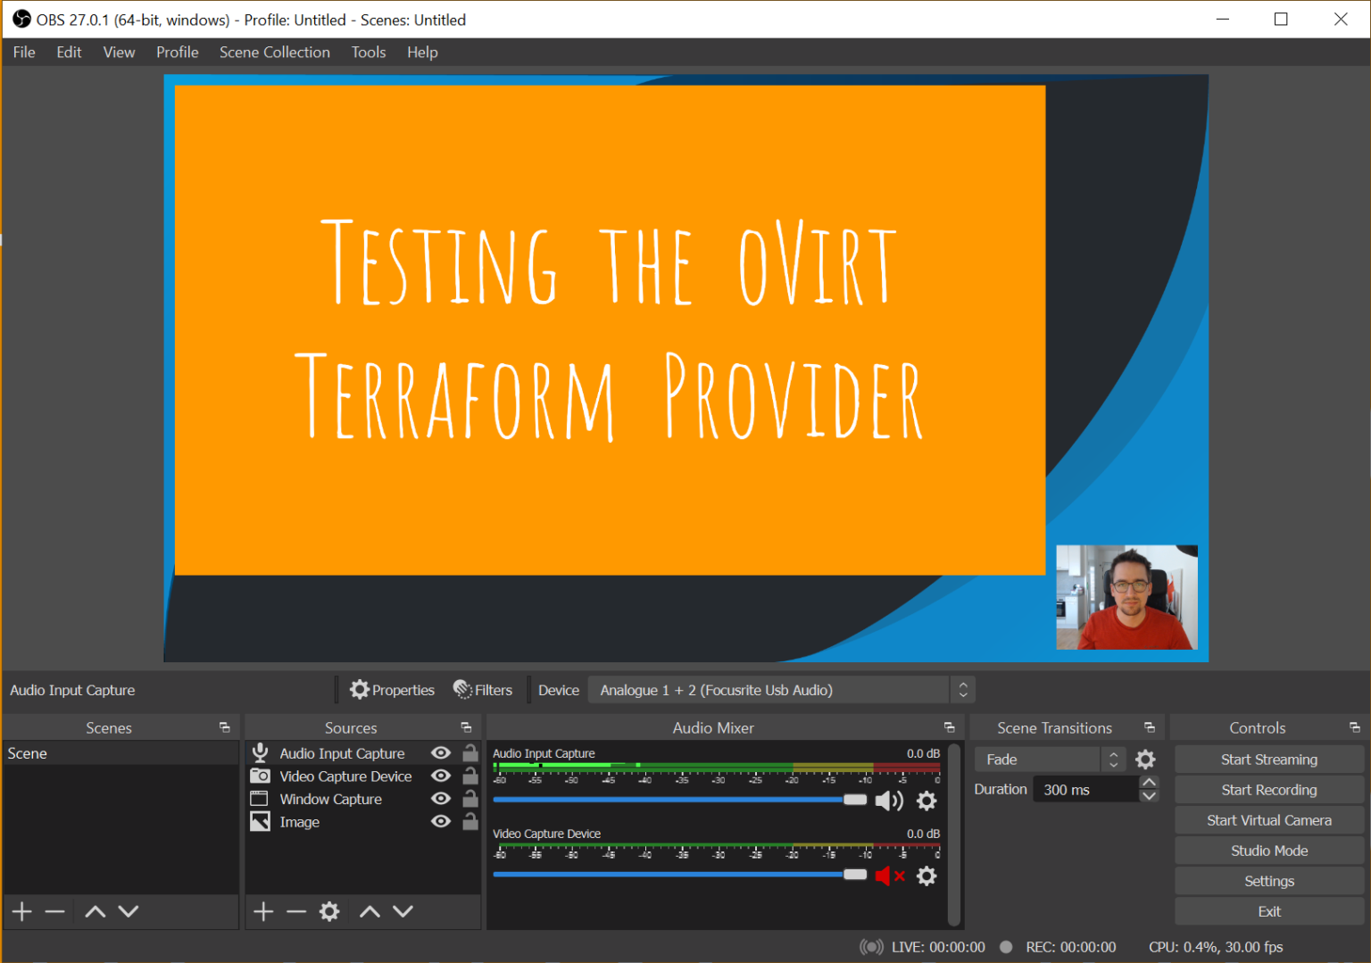The height and width of the screenshot is (963, 1371).
Task: Hide the Window Capture source
Action: (441, 799)
